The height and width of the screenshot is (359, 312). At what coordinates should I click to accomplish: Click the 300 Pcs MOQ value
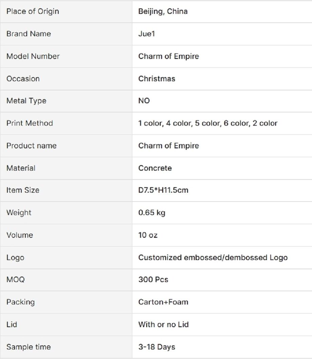[153, 280]
